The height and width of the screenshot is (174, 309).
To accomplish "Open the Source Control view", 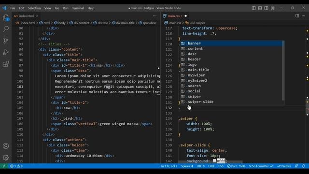I will pos(6,41).
